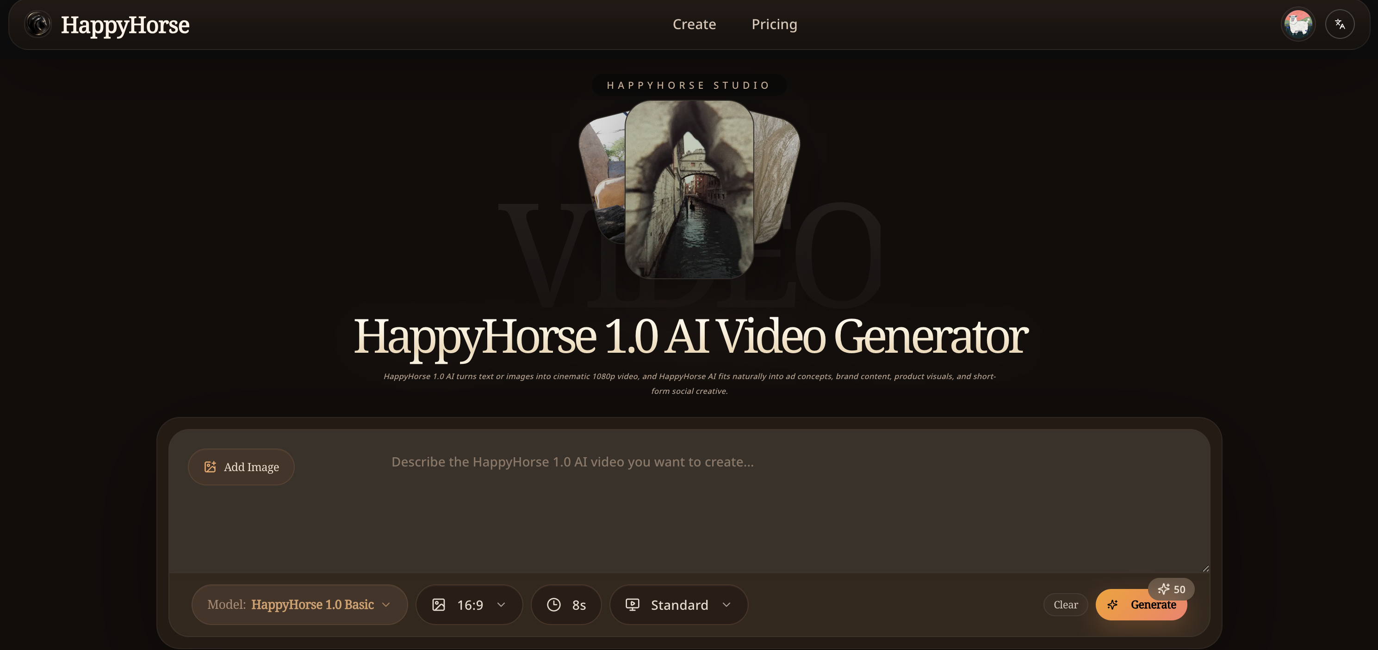Open the Model selection dropdown
The width and height of the screenshot is (1378, 650).
point(299,605)
